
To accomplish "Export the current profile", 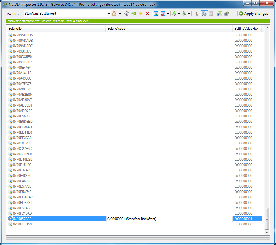I will [174, 14].
